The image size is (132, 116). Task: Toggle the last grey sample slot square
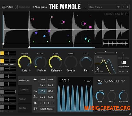pos(2,107)
